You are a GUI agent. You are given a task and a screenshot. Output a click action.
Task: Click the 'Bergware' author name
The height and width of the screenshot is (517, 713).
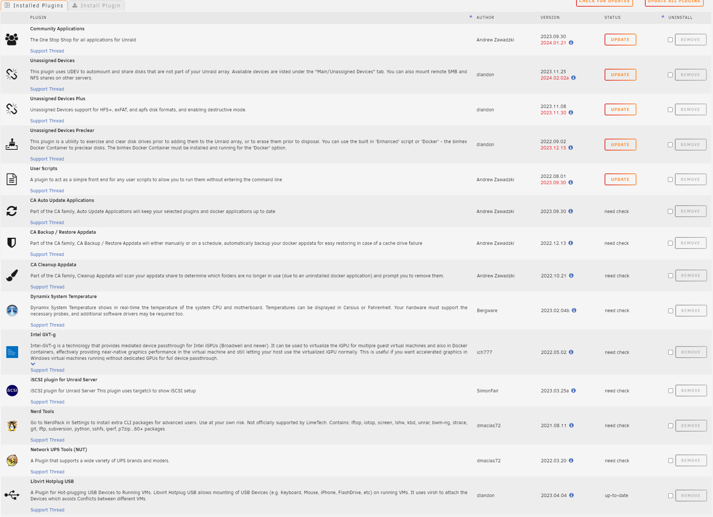pos(487,311)
